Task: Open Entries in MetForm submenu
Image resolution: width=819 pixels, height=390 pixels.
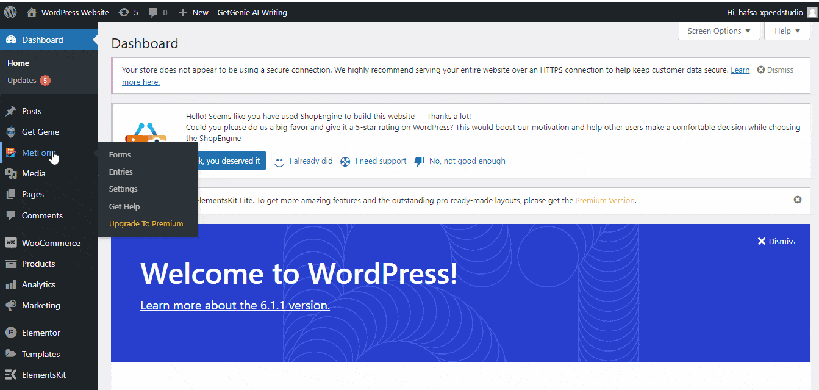Action: pyautogui.click(x=121, y=172)
